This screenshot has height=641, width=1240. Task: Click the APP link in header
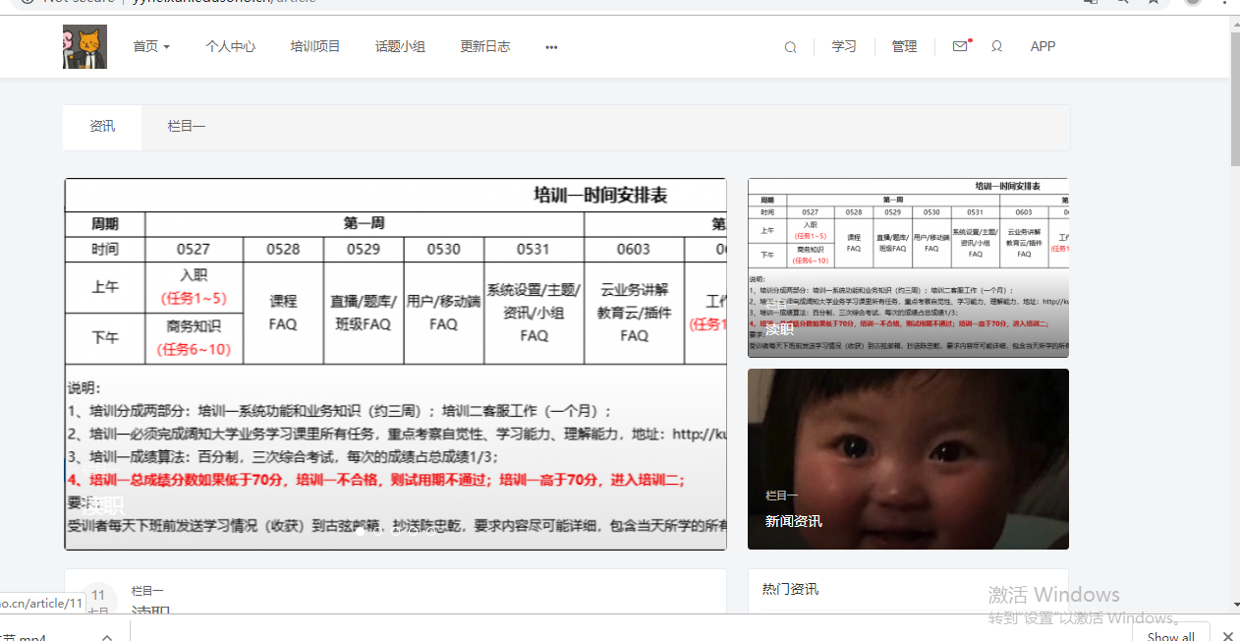1043,46
